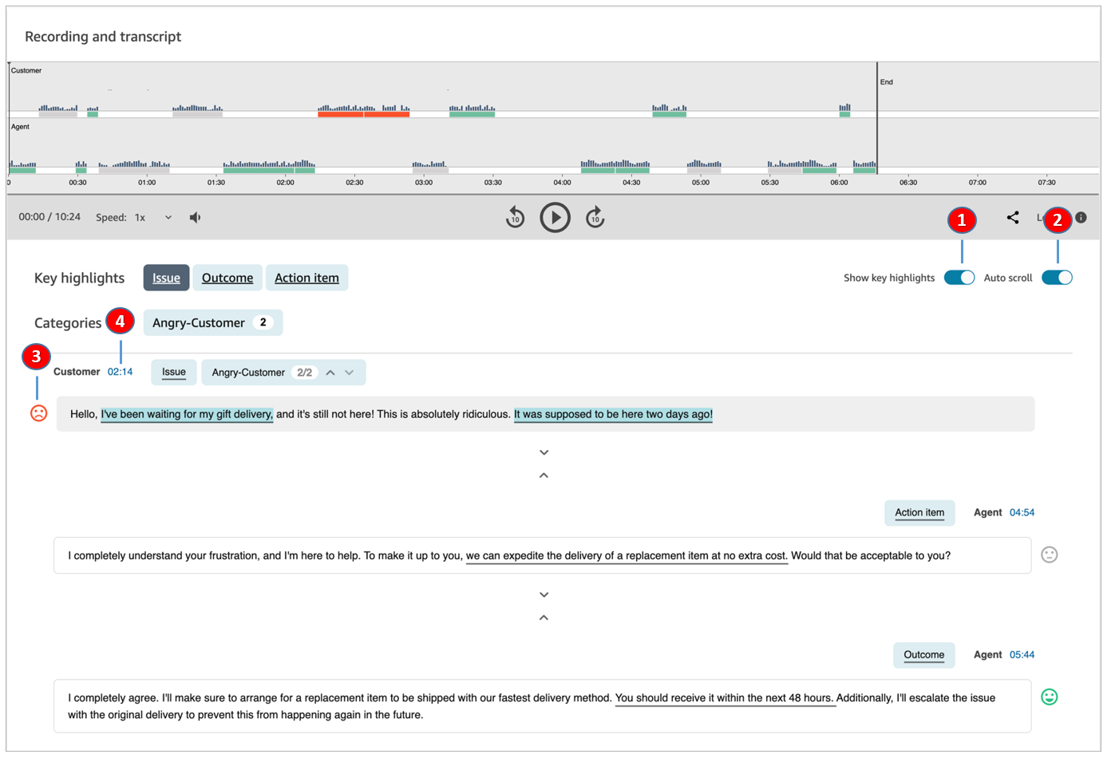
Task: Click the red negative sentiment face
Action: [x=38, y=413]
